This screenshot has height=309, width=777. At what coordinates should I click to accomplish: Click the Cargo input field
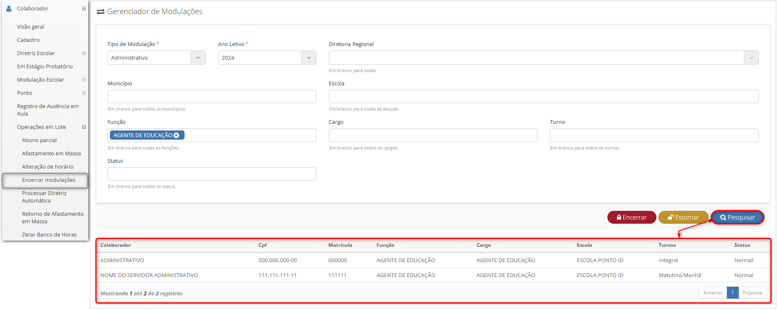pyautogui.click(x=433, y=135)
